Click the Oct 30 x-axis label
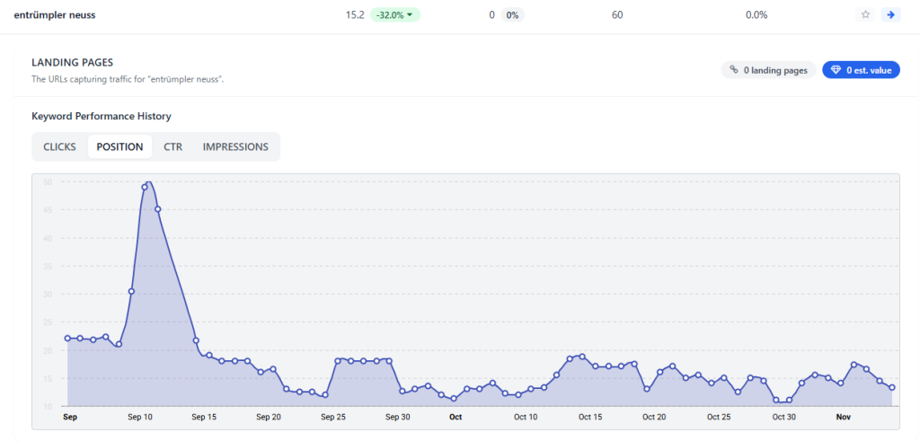 point(784,418)
